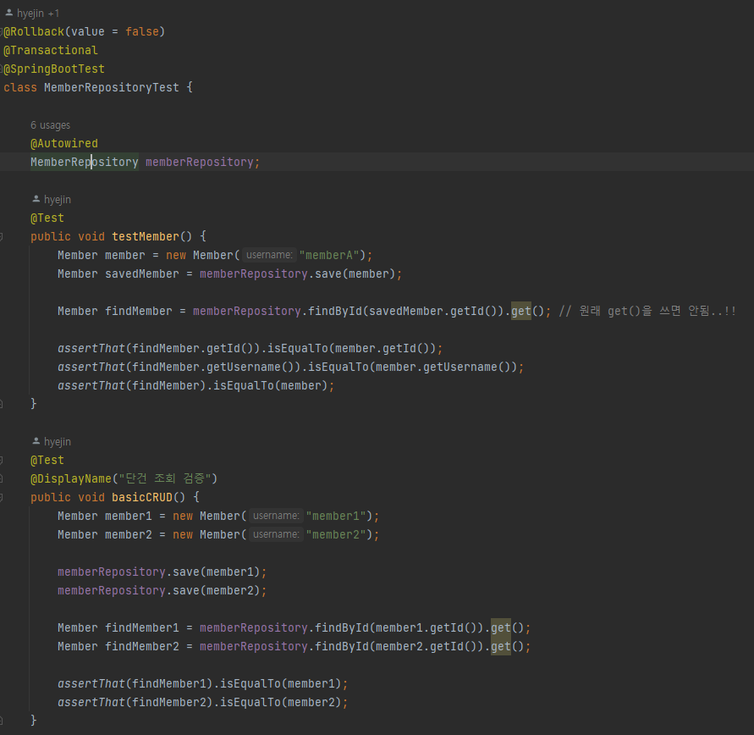This screenshot has width=754, height=735.
Task: Click the save(member) method call
Action: [355, 274]
